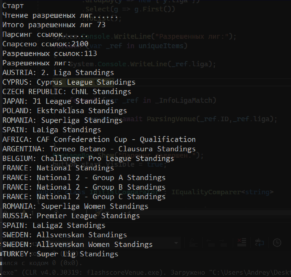The image size is (291, 277).
Task: Click the AFRICA: CAF Confederation Cup line
Action: coord(99,139)
